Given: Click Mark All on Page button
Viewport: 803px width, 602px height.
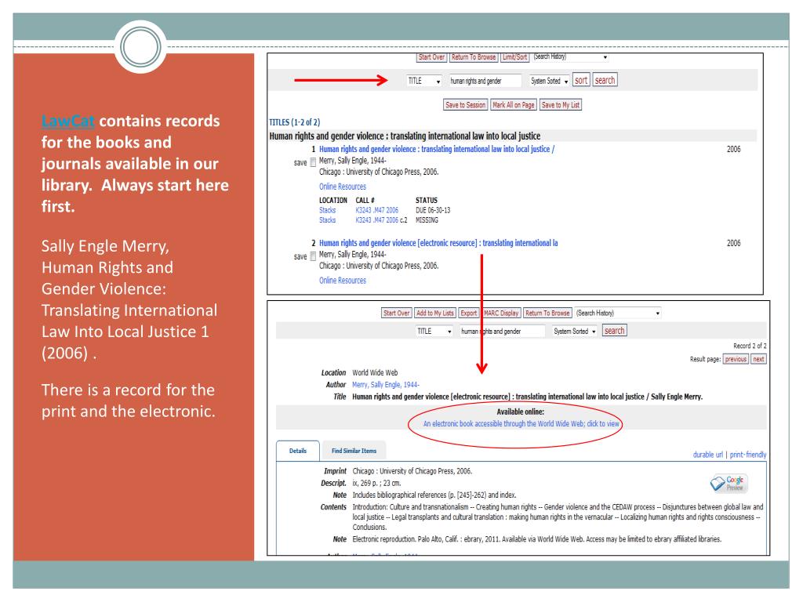Looking at the screenshot, I should (513, 105).
